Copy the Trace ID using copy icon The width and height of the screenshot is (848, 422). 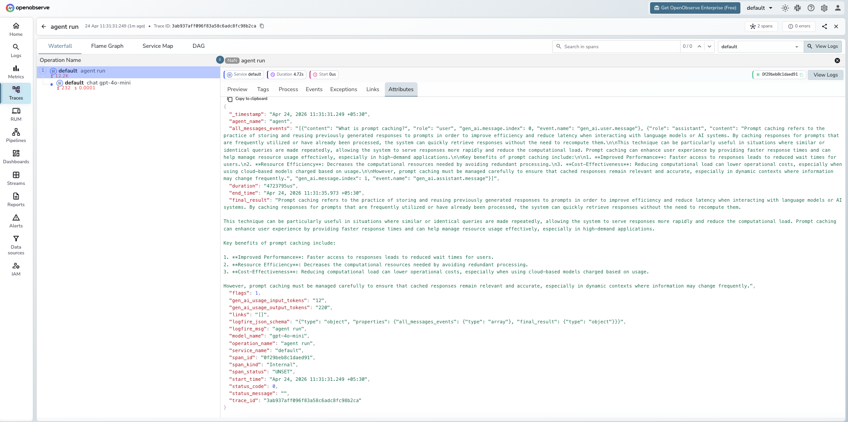[262, 26]
